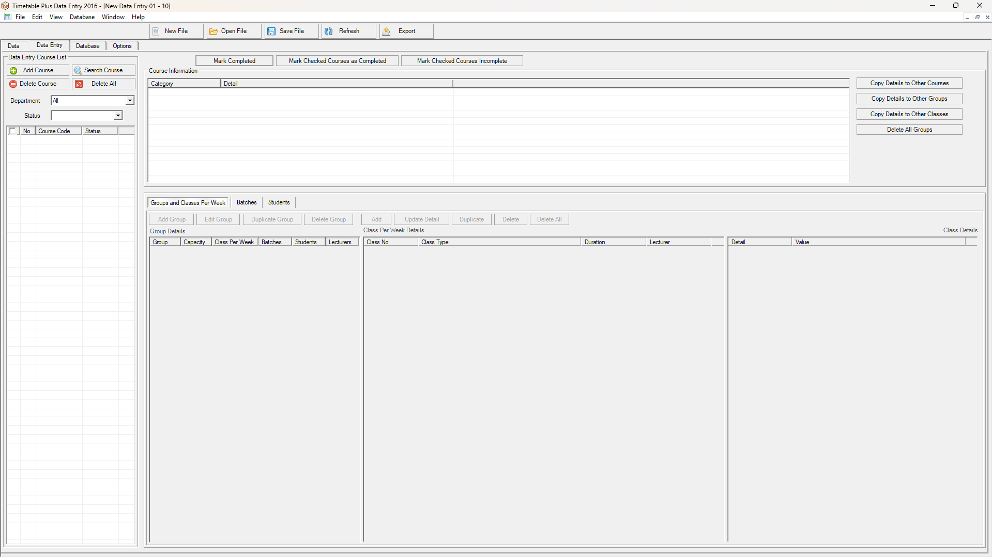Image resolution: width=992 pixels, height=557 pixels.
Task: Click the Delete All icon button
Action: click(x=79, y=84)
